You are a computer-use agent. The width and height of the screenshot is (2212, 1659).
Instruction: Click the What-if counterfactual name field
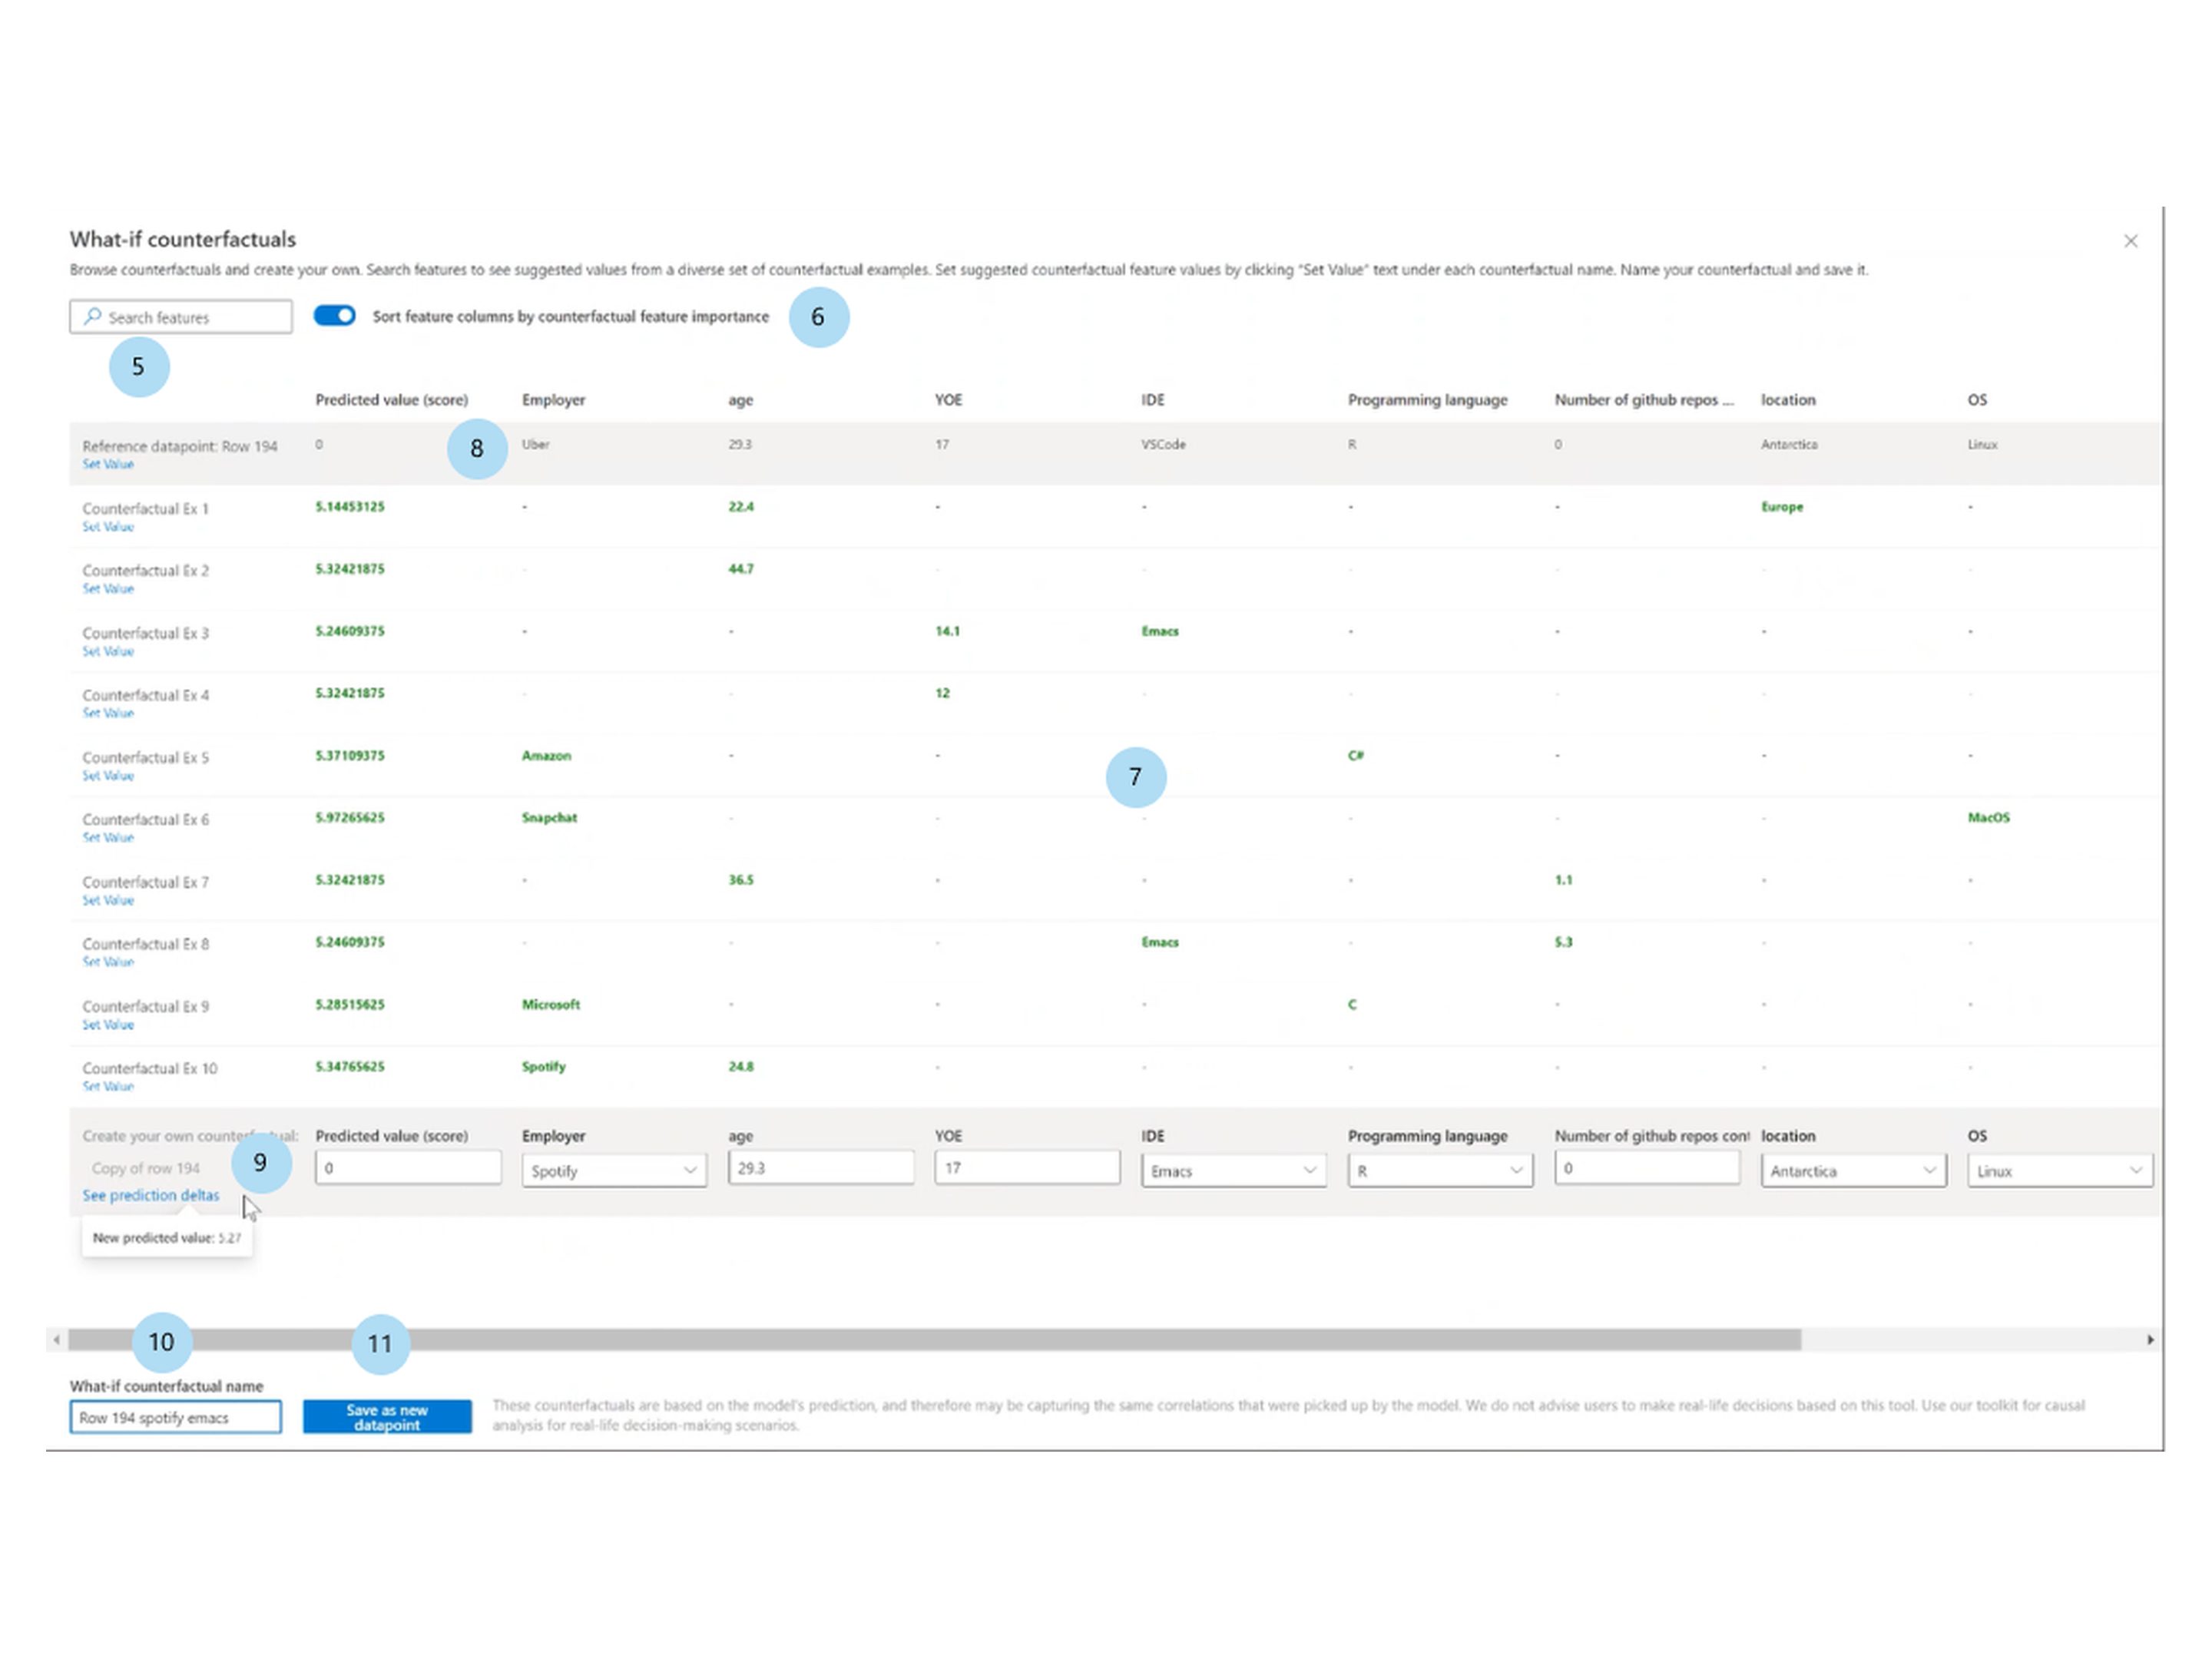(x=176, y=1417)
